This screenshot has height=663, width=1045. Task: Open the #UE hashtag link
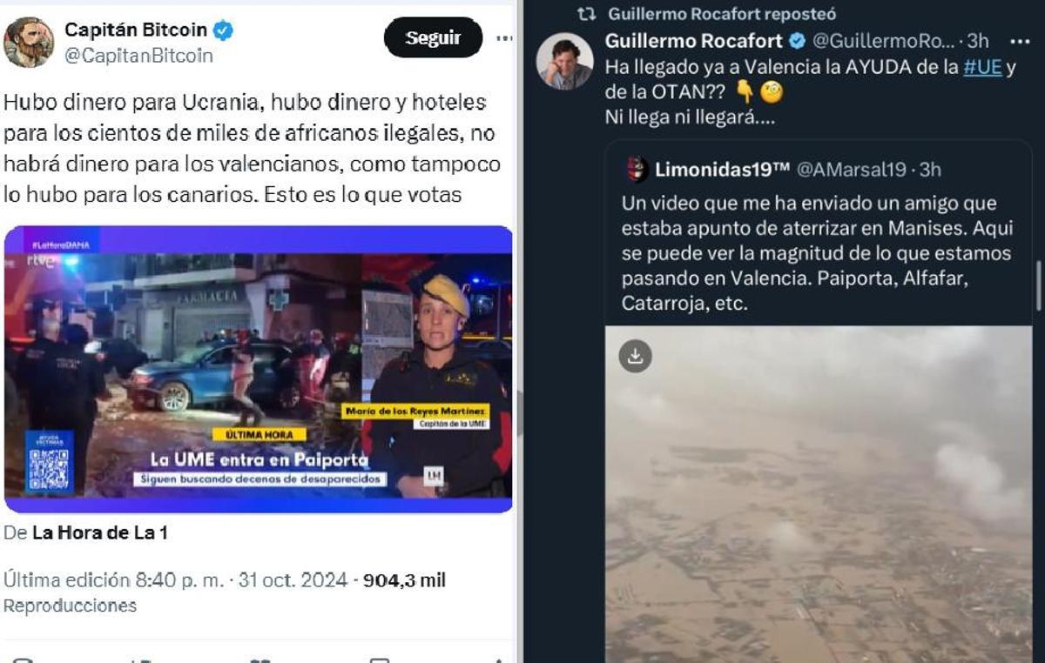click(x=982, y=68)
